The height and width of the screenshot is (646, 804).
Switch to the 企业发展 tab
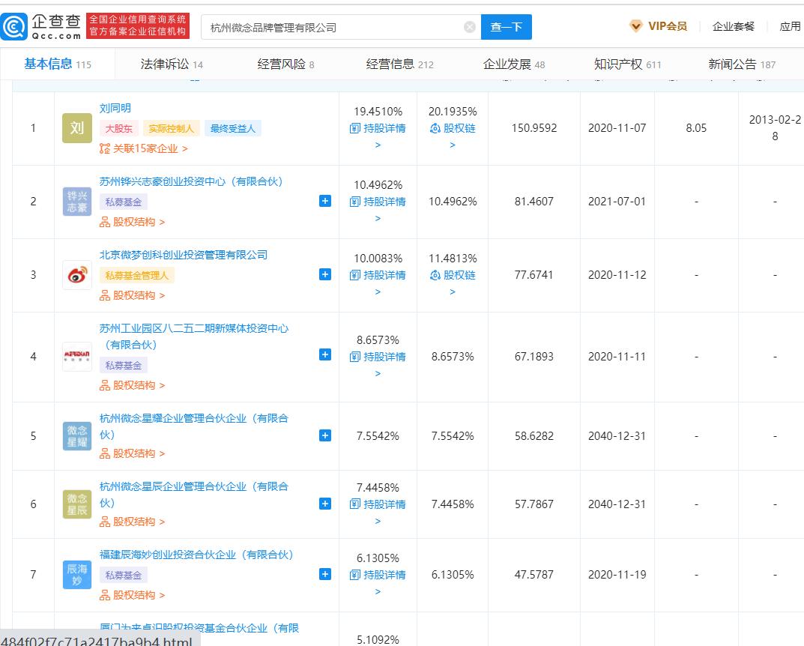514,64
